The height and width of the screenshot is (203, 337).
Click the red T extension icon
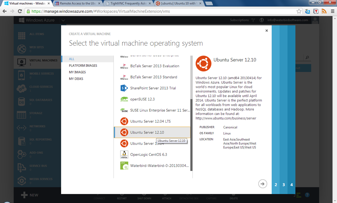[x=316, y=11]
